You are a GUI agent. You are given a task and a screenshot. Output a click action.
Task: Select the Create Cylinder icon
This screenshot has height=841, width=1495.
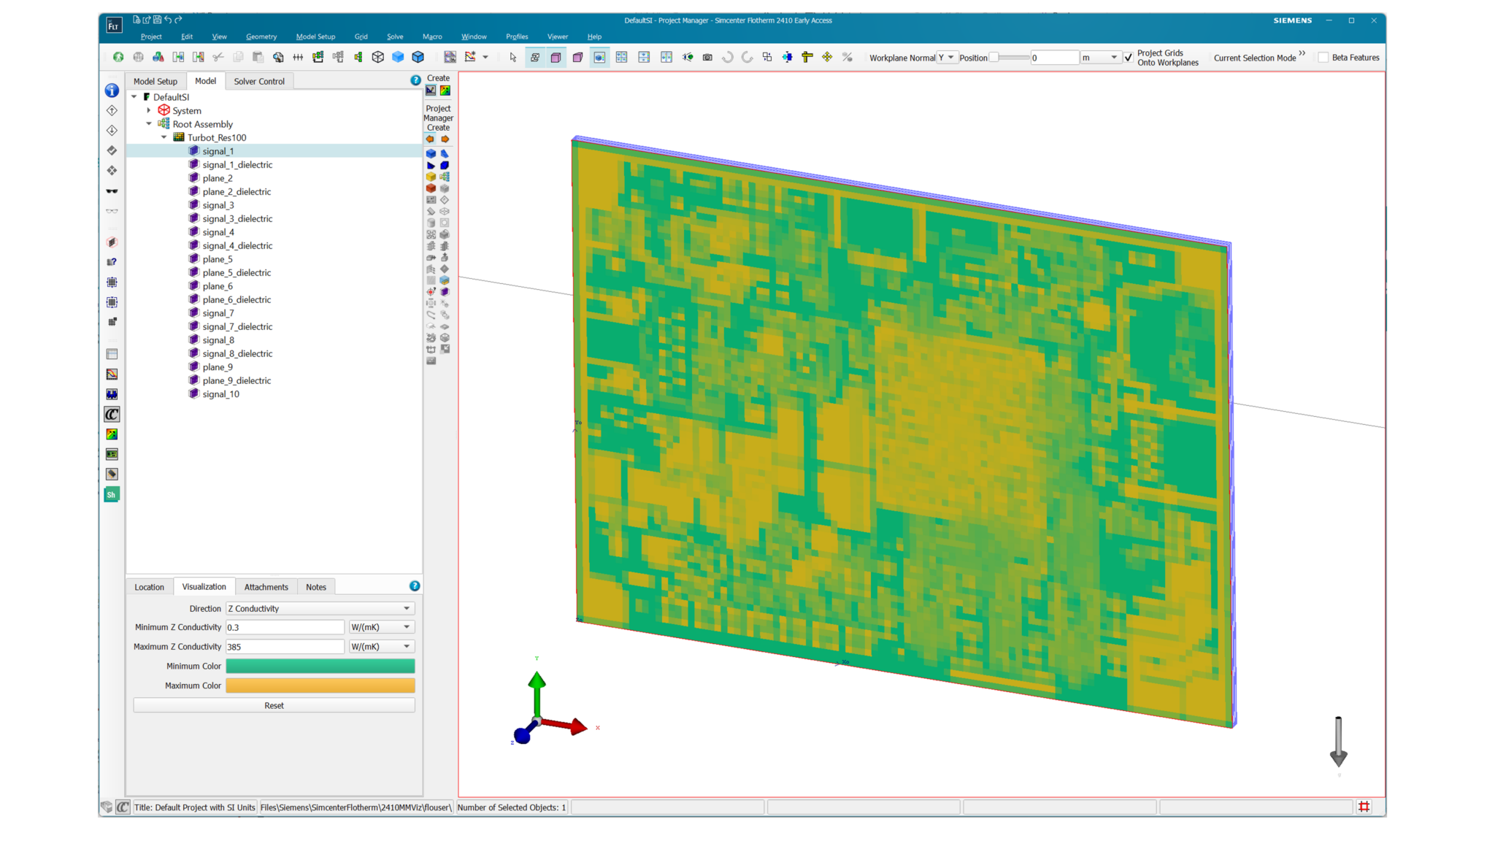click(x=431, y=223)
